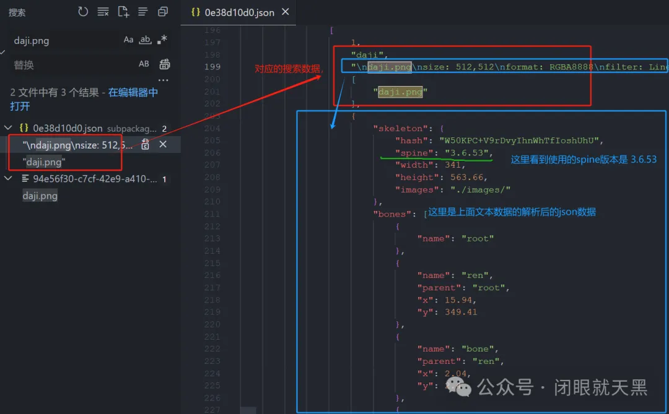Click the "skeleton" key on line 204

tap(400, 128)
